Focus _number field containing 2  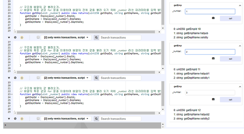[210, 52]
